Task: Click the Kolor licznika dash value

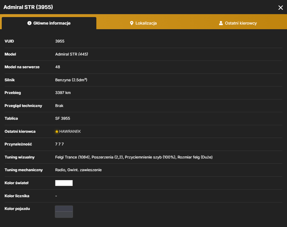Action: coord(56,196)
